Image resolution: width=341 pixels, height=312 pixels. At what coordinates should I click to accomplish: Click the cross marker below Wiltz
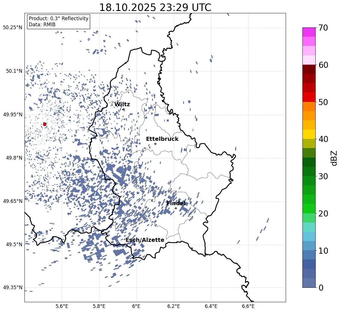pyautogui.click(x=124, y=109)
